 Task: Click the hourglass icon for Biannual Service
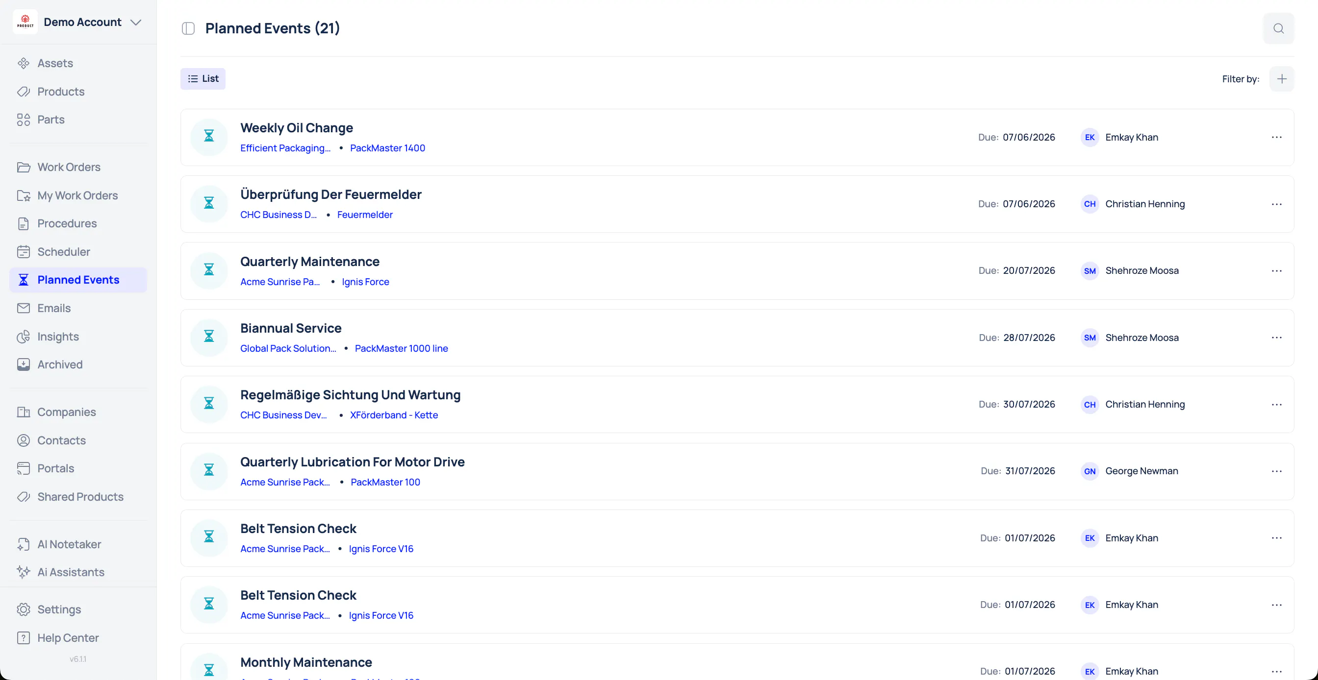[209, 337]
